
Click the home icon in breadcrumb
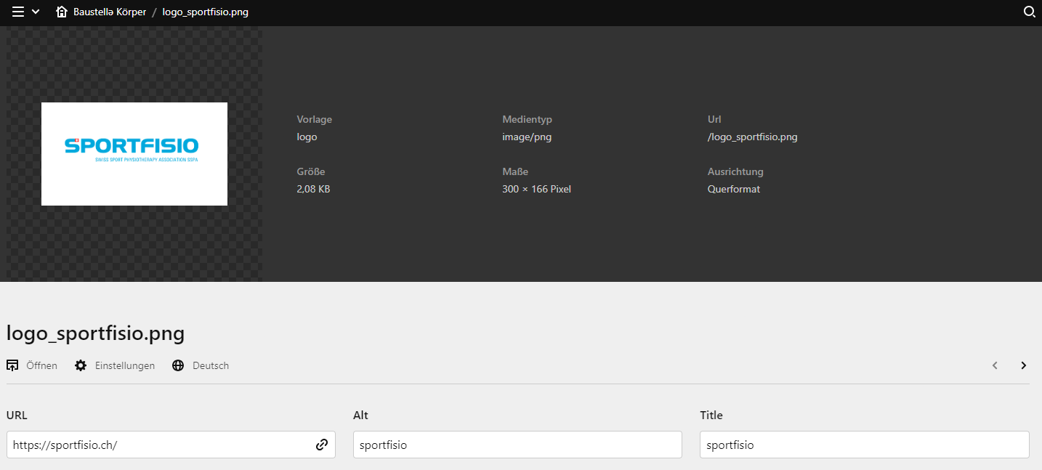click(x=62, y=12)
